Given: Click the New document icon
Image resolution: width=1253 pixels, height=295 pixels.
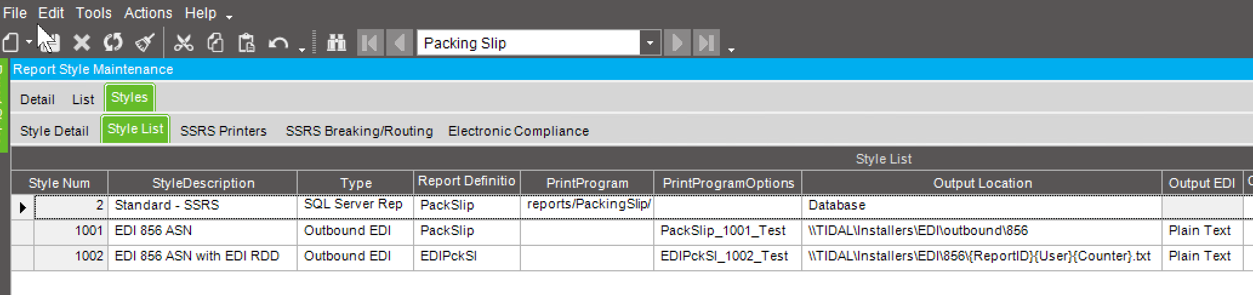Looking at the screenshot, I should [x=11, y=43].
